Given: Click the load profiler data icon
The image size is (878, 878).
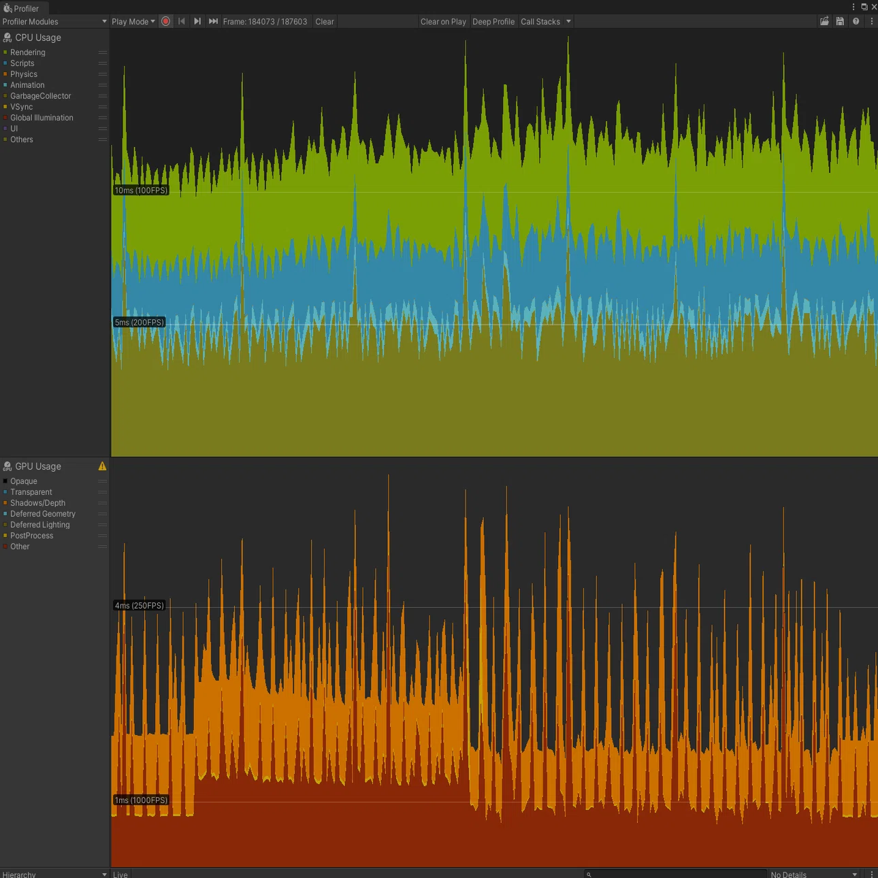Looking at the screenshot, I should (x=824, y=21).
